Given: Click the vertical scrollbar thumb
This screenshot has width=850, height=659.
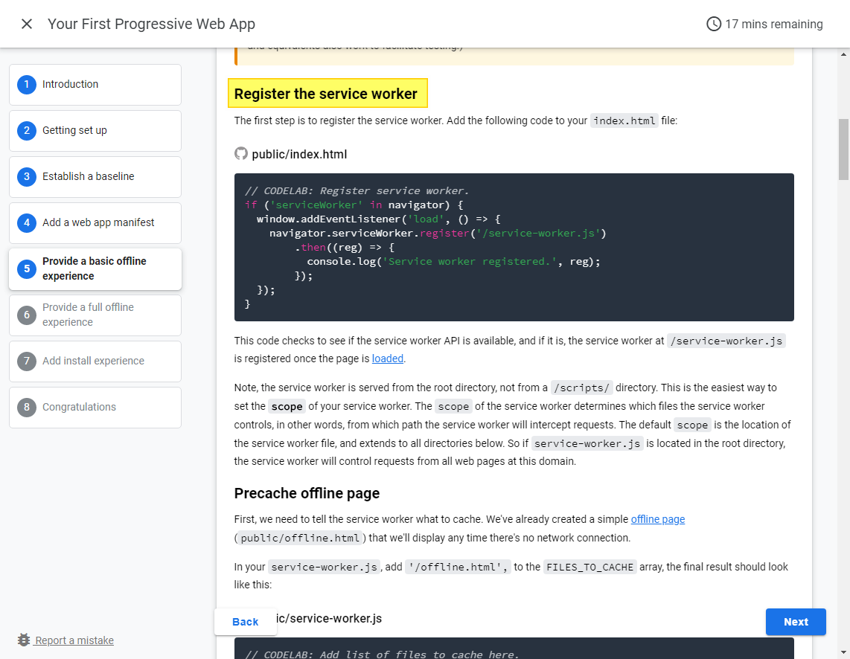Looking at the screenshot, I should tap(843, 150).
